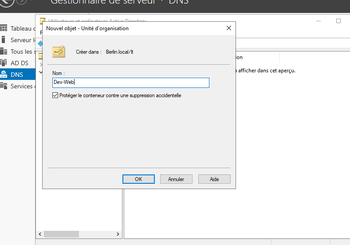The image size is (350, 245).
Task: Select the DNS label in sidebar
Action: click(x=17, y=75)
